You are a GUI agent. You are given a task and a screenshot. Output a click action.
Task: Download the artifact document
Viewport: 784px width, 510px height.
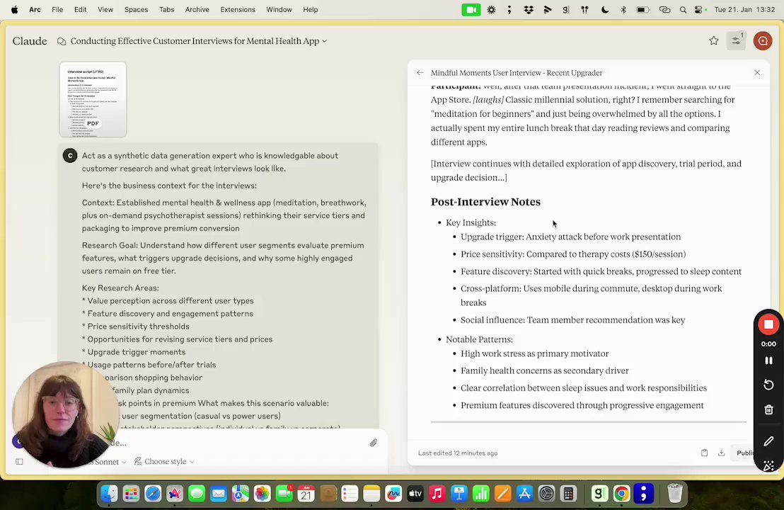pos(722,453)
